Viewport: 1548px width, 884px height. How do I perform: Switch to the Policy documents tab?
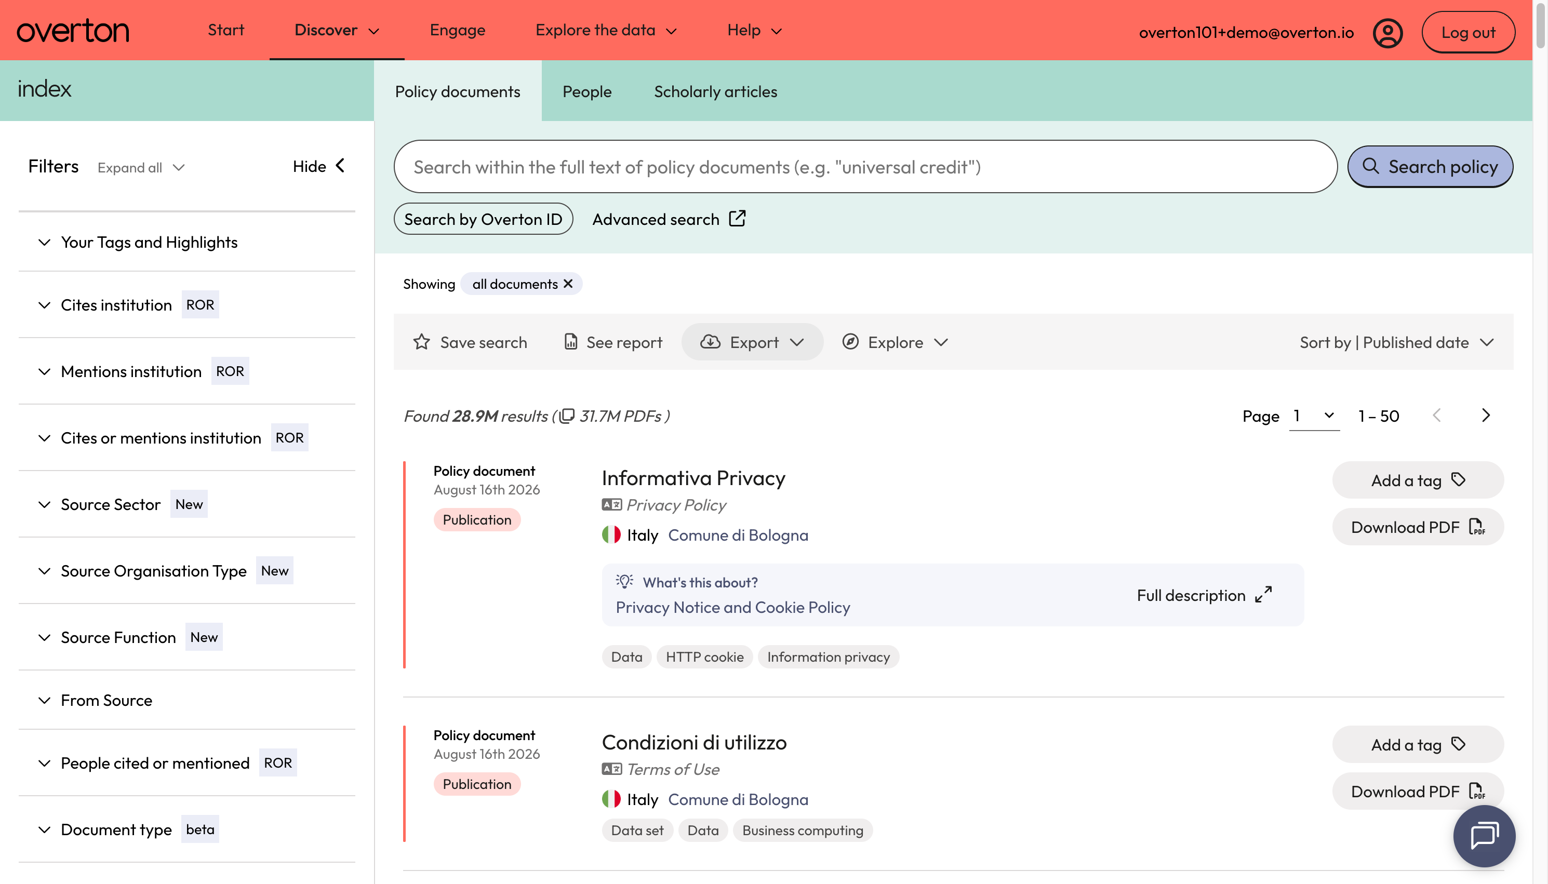(457, 91)
